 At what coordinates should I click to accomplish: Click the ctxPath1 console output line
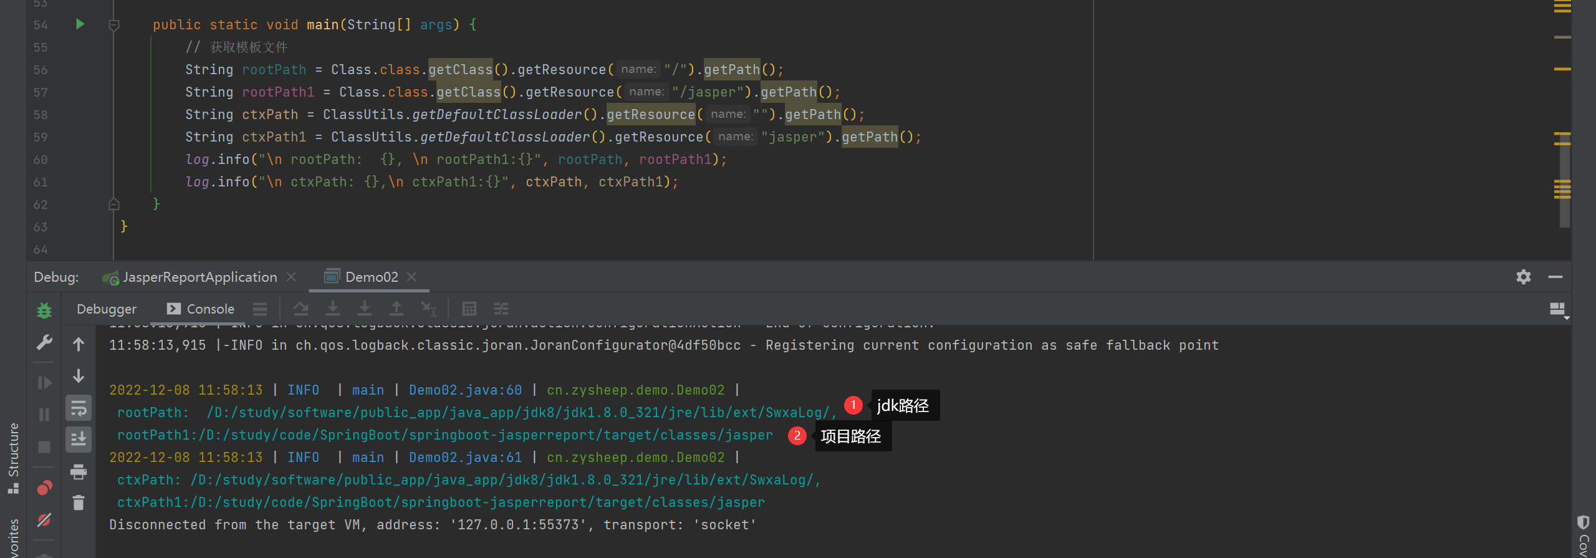[441, 503]
